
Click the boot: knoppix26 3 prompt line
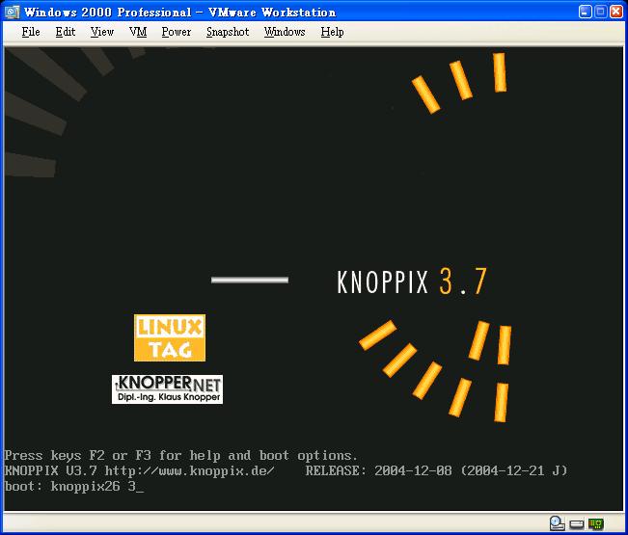(x=74, y=486)
